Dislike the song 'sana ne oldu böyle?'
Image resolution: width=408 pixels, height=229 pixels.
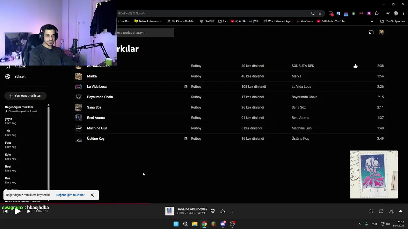[x=213, y=211]
